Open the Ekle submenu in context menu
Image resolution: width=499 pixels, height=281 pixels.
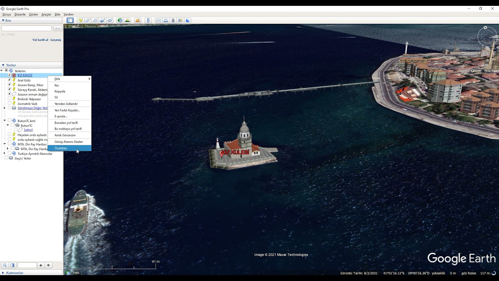[69, 79]
